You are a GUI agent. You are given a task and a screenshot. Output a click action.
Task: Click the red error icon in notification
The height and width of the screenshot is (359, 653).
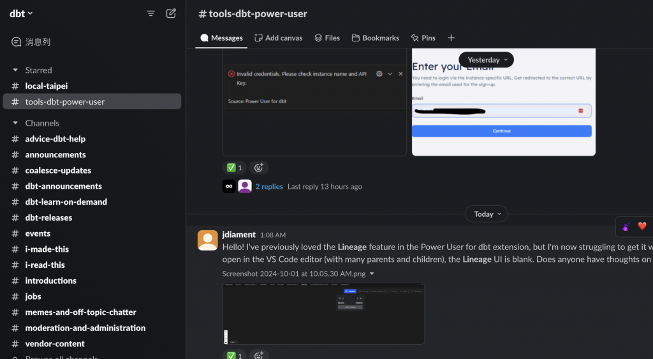(x=231, y=74)
